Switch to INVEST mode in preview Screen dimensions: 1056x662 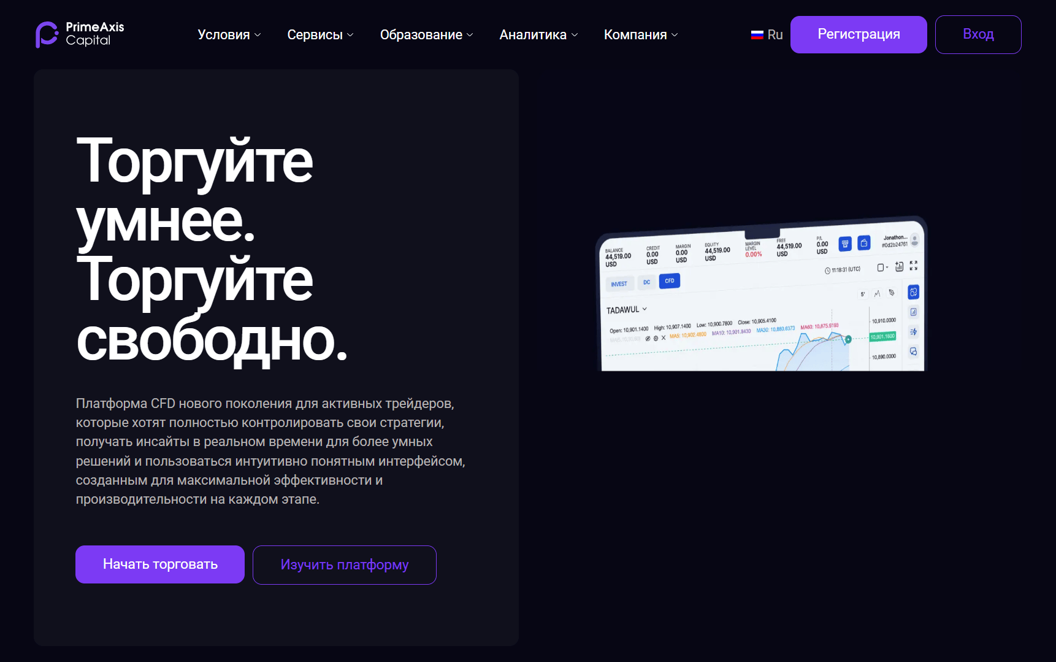[619, 284]
